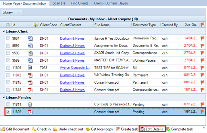Click the Excel file icon for document 9598
Screen dimensions: 207x133
coord(30,53)
